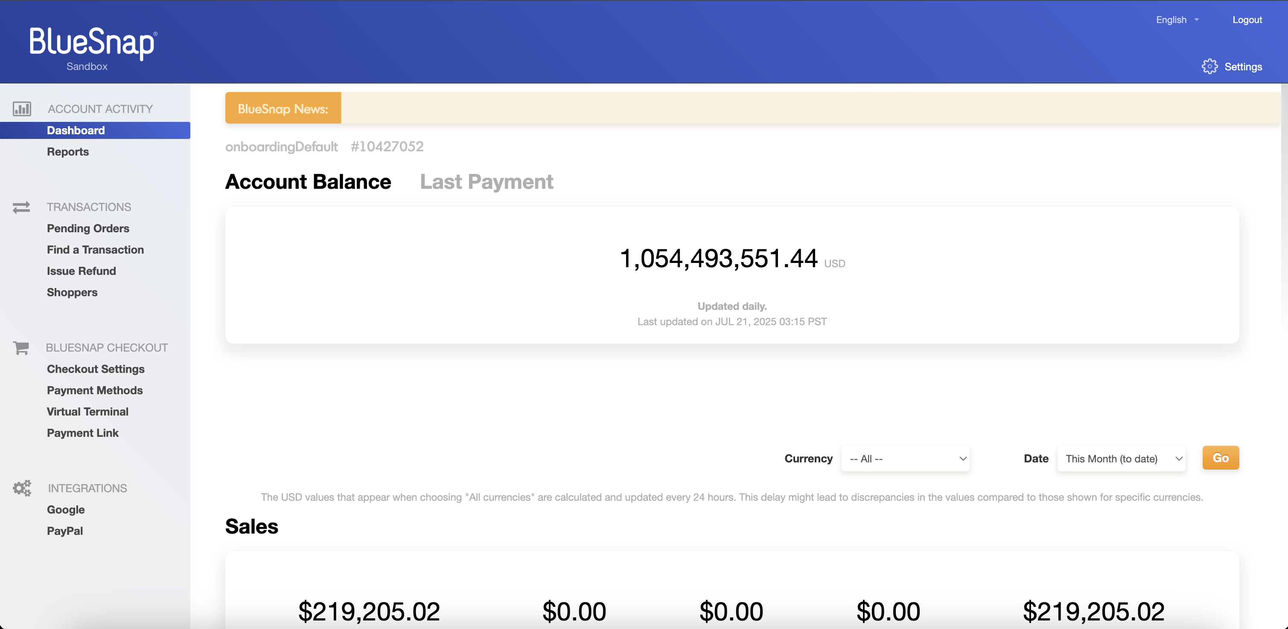The height and width of the screenshot is (629, 1288).
Task: Click the BLUESNAP CHECKOUT section header
Action: click(x=107, y=347)
